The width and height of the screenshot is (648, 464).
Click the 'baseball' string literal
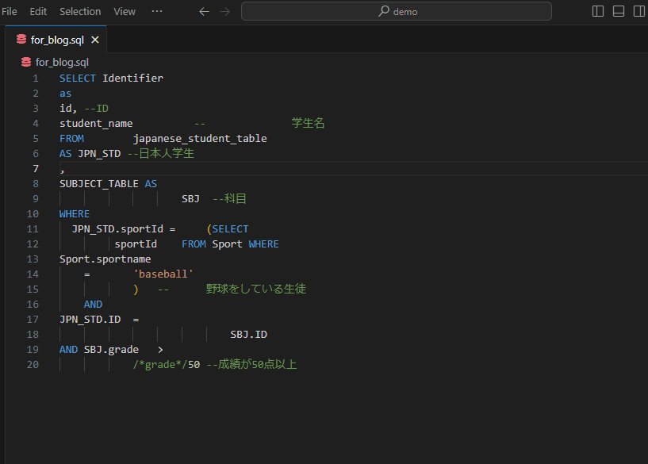[x=163, y=274]
